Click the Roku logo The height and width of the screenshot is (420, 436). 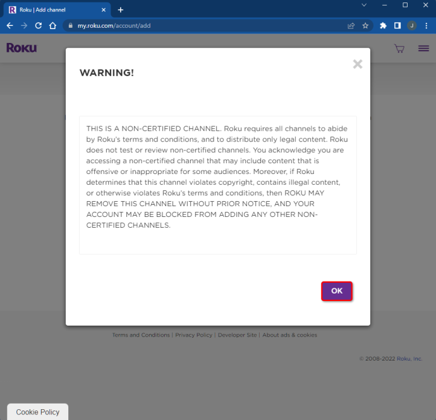(21, 48)
